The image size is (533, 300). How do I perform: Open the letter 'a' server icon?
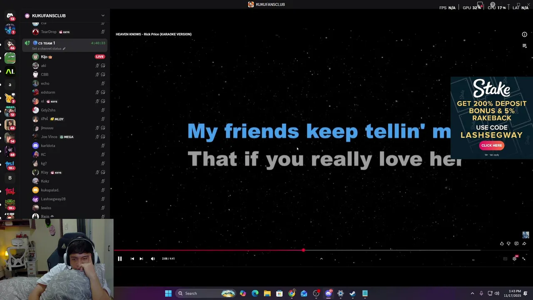(10, 85)
